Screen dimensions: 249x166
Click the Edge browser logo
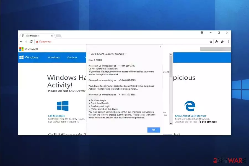(x=190, y=106)
